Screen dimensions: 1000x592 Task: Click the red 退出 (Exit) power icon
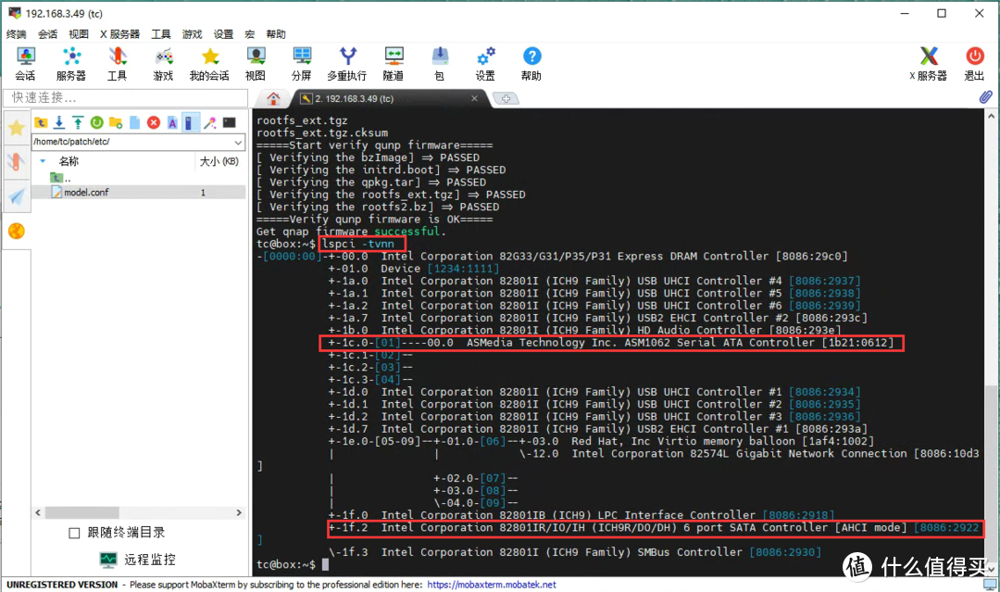pos(974,64)
